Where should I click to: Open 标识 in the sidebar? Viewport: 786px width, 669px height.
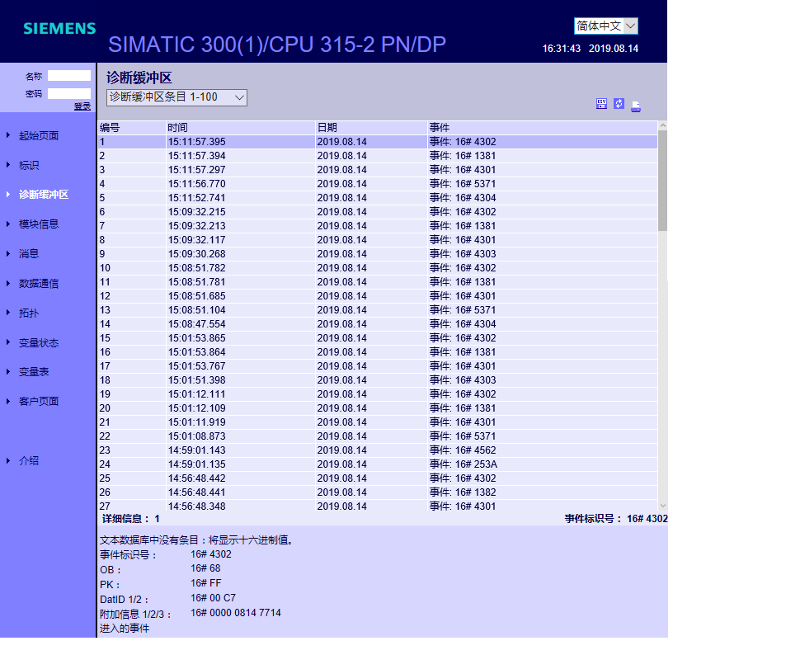pyautogui.click(x=29, y=165)
